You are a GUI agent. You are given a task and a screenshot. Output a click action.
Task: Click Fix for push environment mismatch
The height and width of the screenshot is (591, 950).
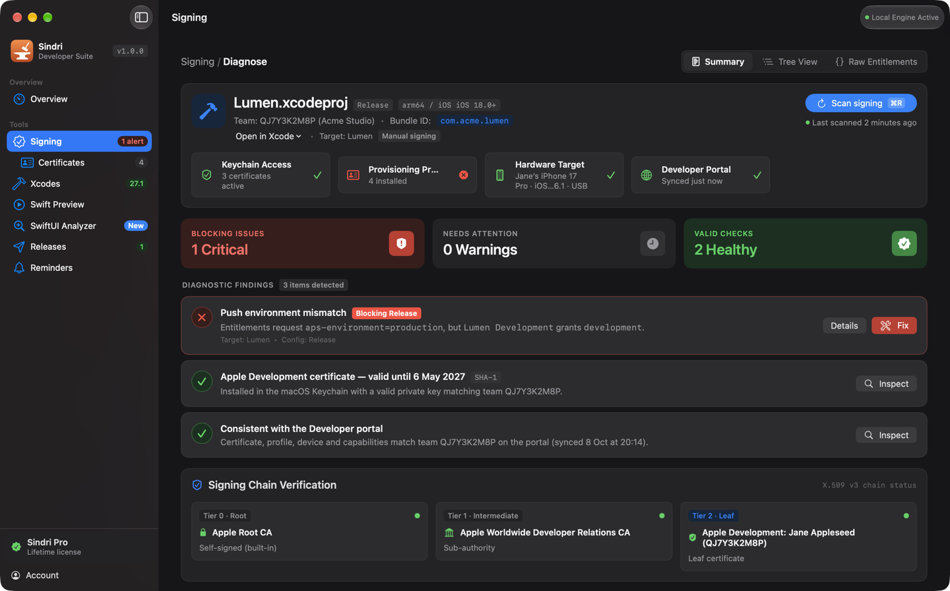(x=894, y=326)
